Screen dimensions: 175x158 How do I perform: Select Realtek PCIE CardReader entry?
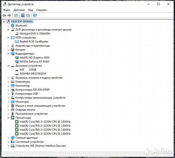click(34, 42)
